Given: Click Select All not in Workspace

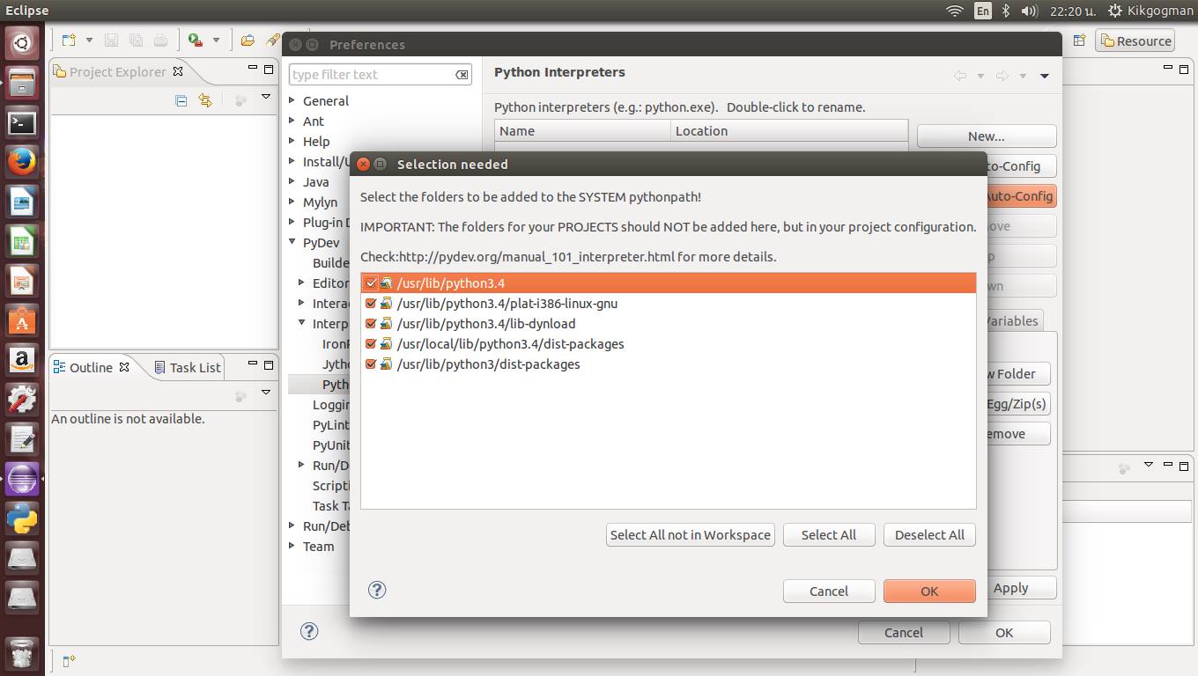Looking at the screenshot, I should coord(691,534).
